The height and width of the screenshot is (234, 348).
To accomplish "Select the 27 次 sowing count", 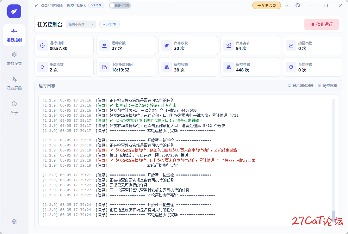I will tap(117, 48).
